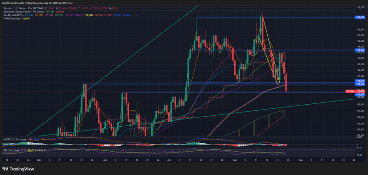Viewport: 368px width, 175px height.
Task: Open the MACD (12, 26, close) indicator legend
Action: point(14,139)
